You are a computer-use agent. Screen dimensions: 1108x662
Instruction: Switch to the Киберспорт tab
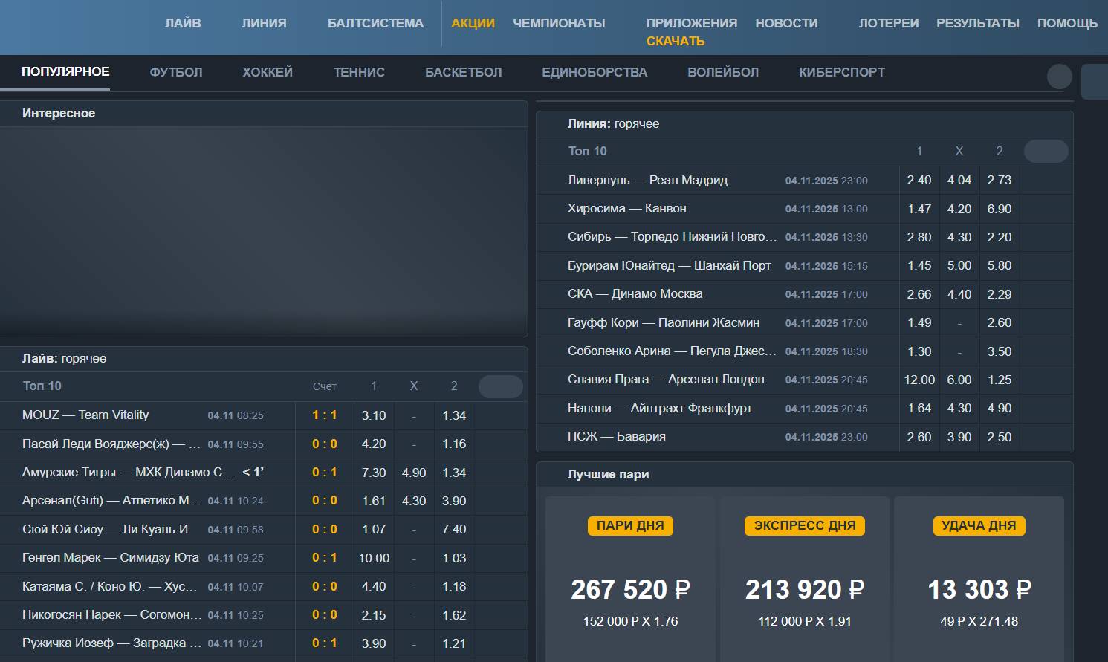(x=841, y=72)
